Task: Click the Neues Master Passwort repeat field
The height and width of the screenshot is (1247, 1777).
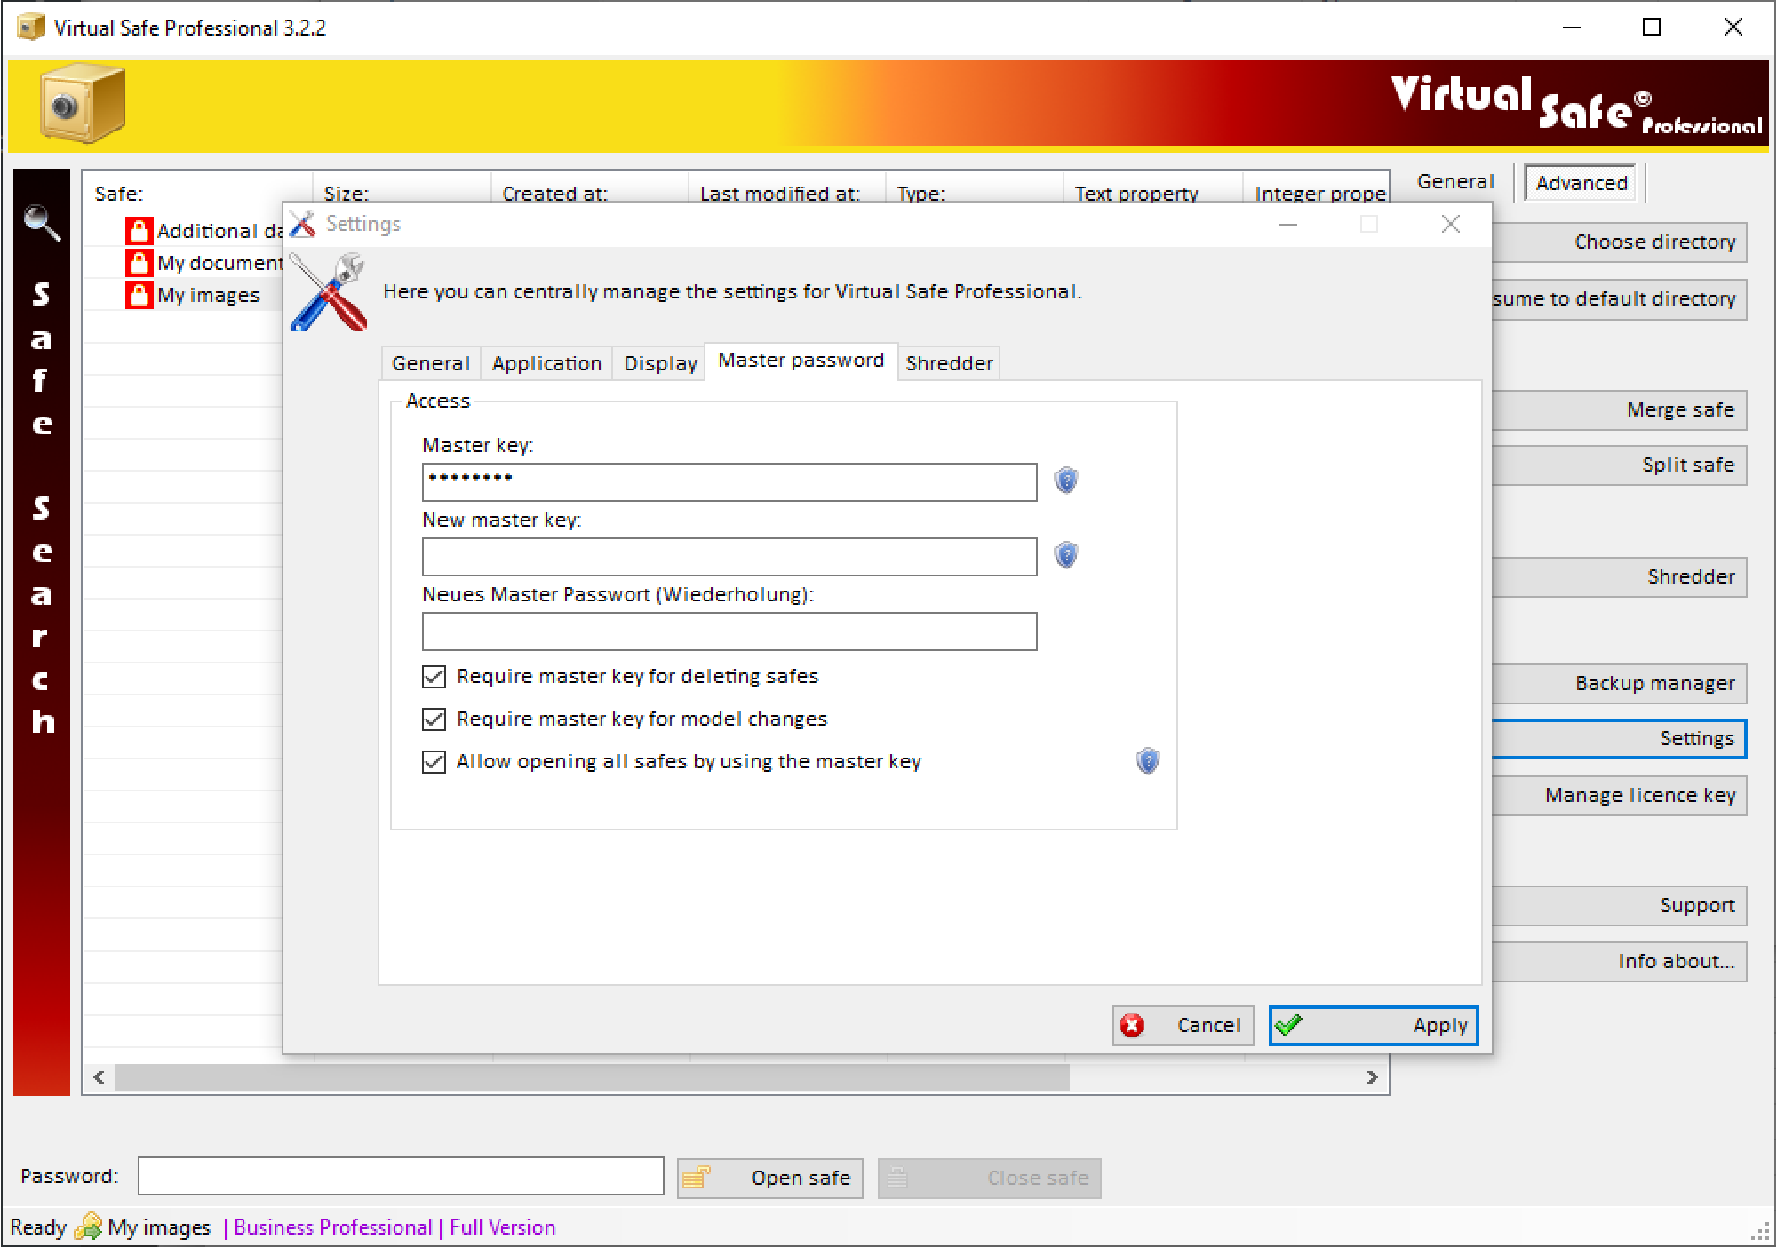Action: tap(729, 631)
